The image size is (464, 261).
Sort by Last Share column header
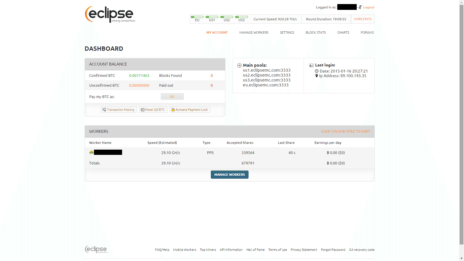coord(286,143)
